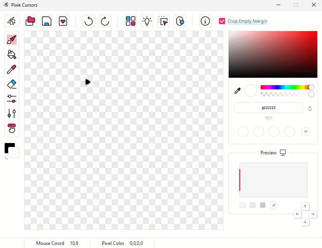Save the cursor with the floppy icon
Screen dimensions: 322x248
47,21
